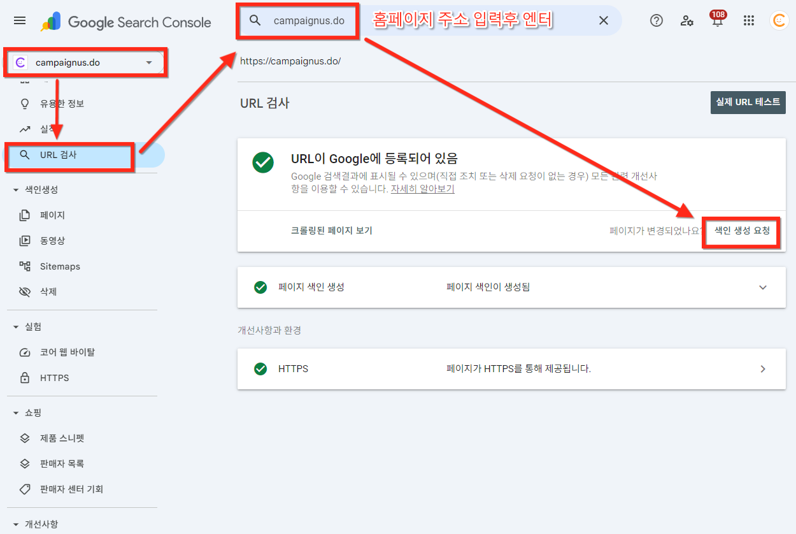Image resolution: width=796 pixels, height=534 pixels.
Task: Click the 코어 웹 바이탈 gauge icon
Action: coord(25,352)
